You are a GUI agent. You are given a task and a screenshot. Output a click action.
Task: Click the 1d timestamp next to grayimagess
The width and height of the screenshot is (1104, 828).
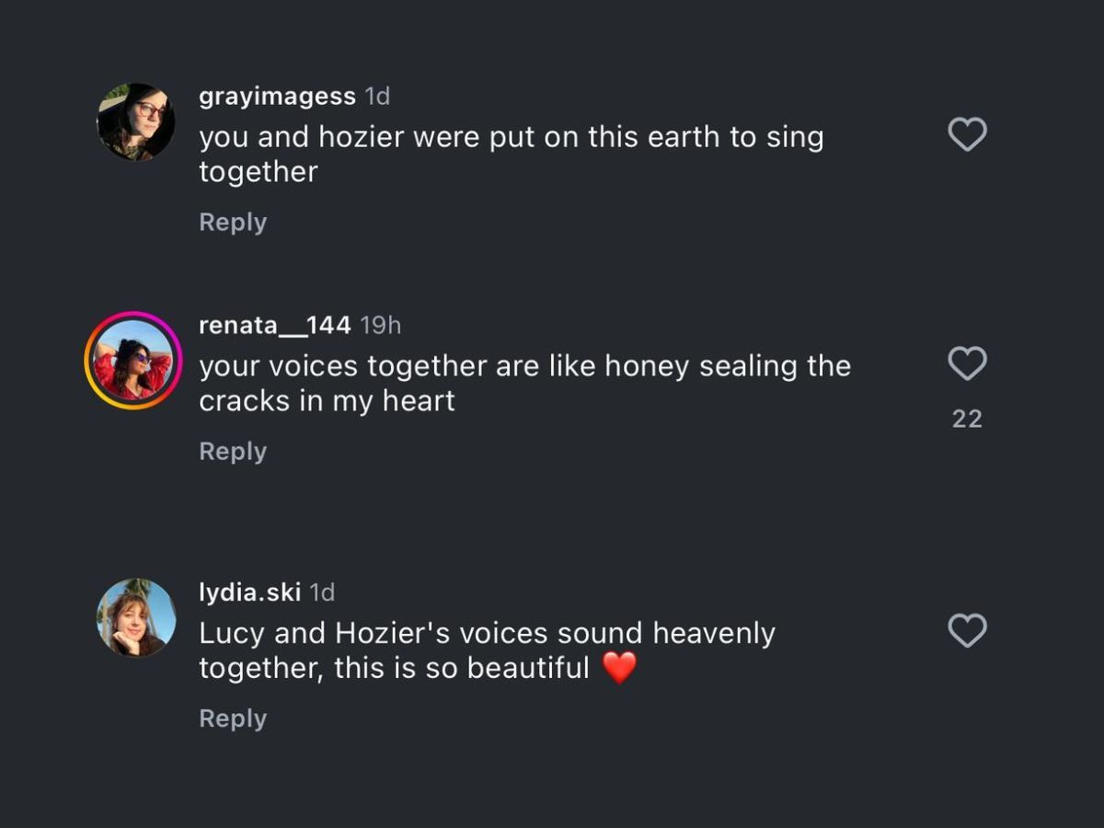point(377,96)
